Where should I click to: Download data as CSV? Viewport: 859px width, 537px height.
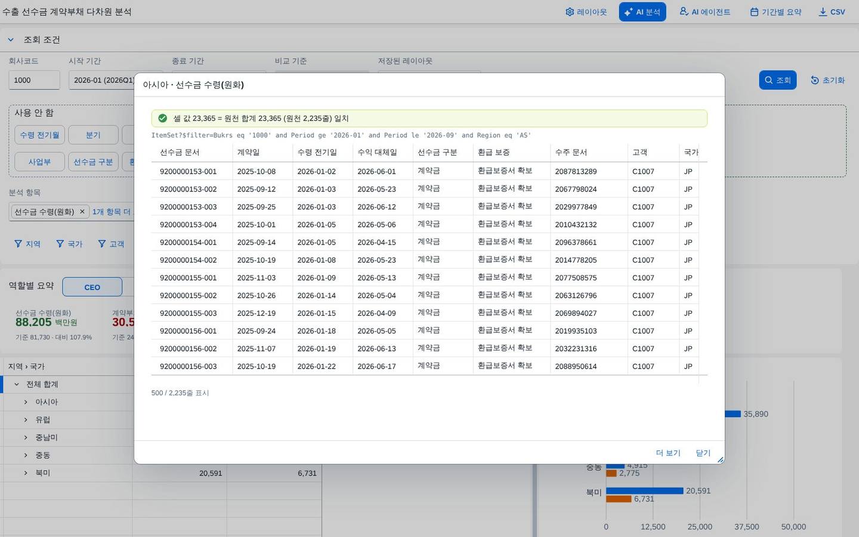832,12
